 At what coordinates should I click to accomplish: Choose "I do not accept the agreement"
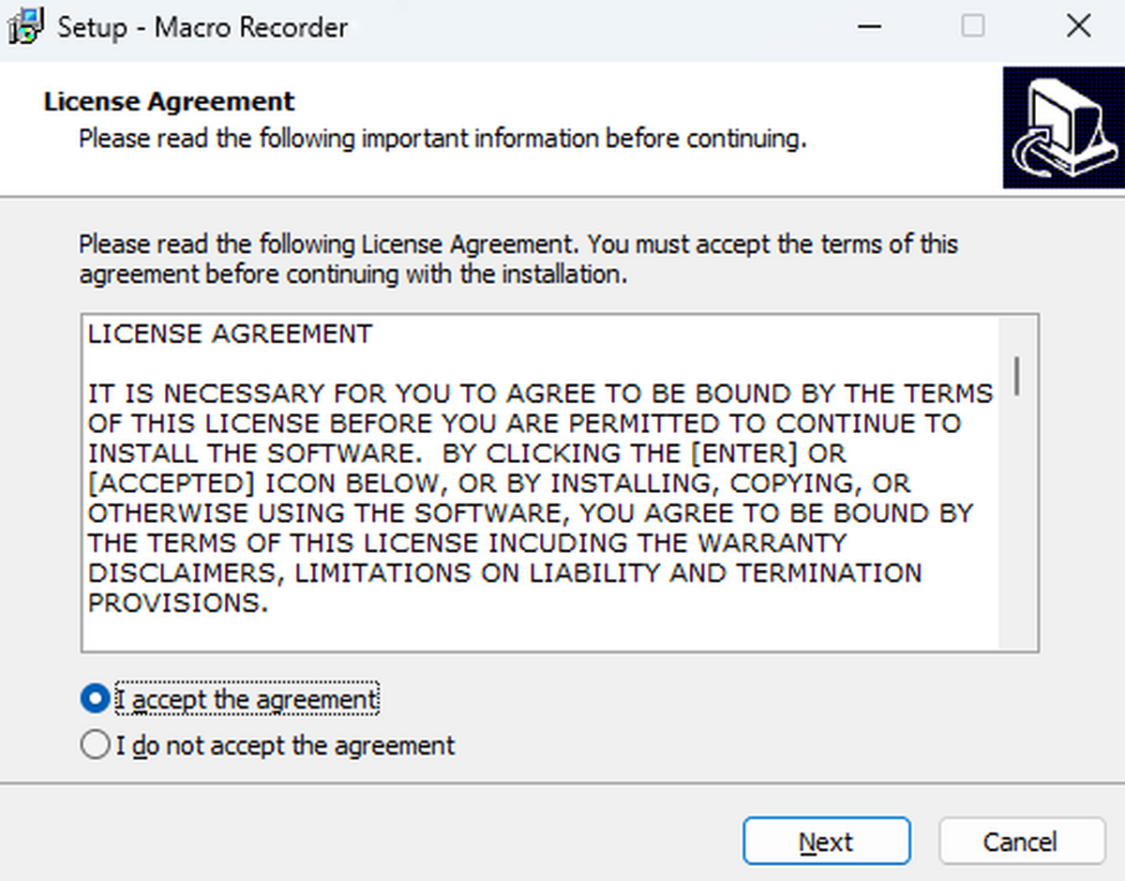click(x=95, y=746)
